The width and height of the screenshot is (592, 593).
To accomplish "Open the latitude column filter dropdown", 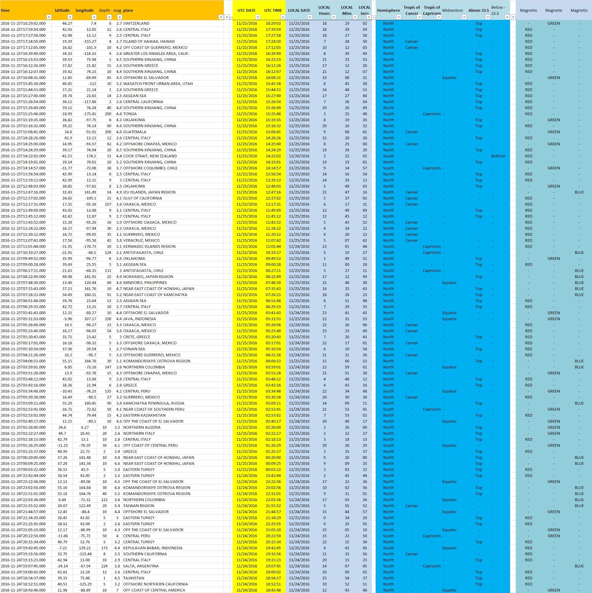I will tap(69, 17).
